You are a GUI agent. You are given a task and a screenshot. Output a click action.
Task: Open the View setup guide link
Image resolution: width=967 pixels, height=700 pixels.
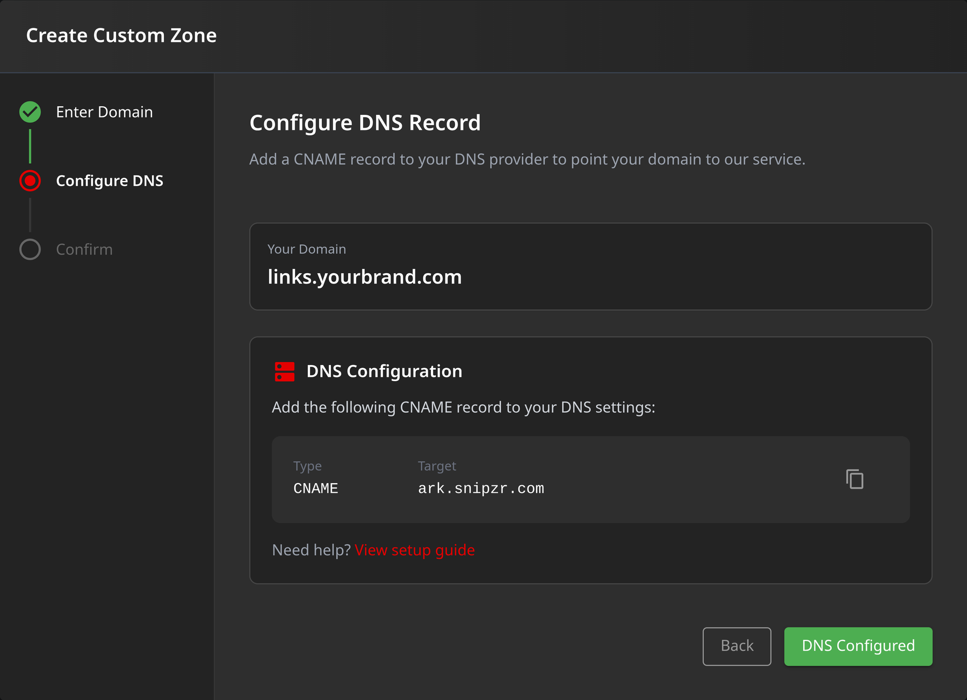(415, 550)
